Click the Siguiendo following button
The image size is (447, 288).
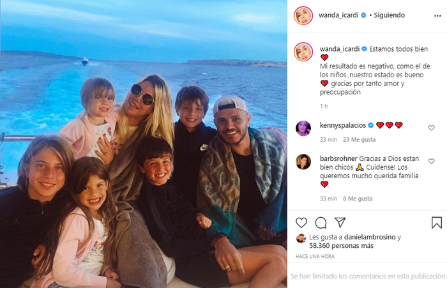(x=389, y=15)
